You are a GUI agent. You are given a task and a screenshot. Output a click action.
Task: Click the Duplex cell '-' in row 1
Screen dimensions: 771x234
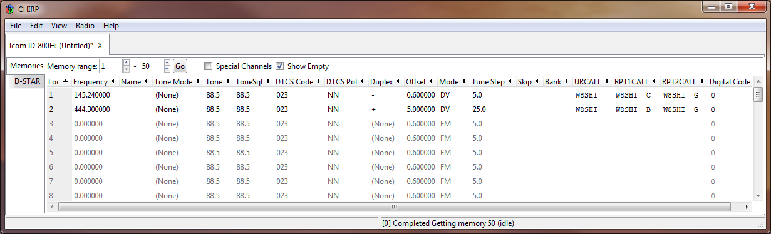click(x=373, y=95)
